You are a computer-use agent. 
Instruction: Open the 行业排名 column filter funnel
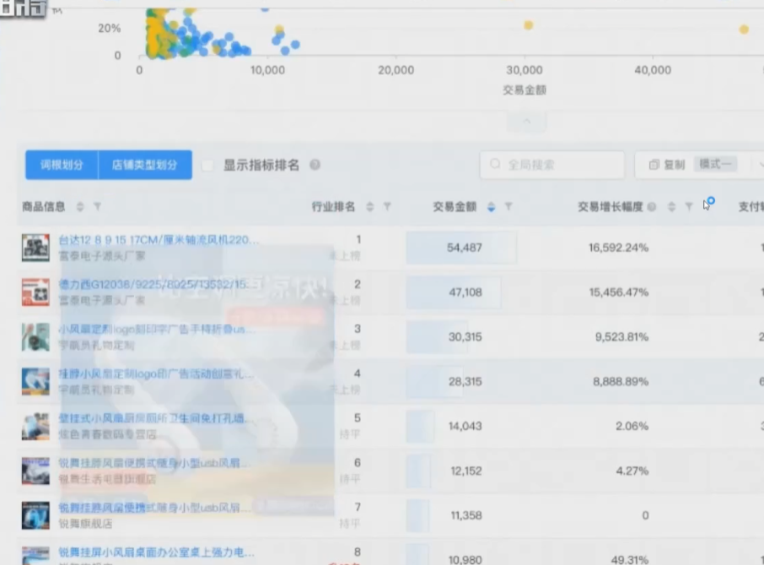coord(387,207)
